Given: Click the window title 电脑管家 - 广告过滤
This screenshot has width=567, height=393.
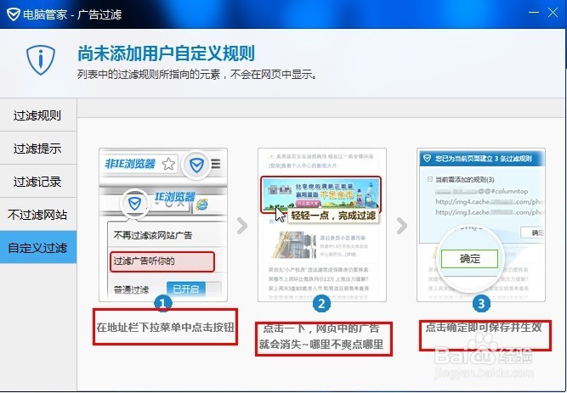Looking at the screenshot, I should click(72, 14).
